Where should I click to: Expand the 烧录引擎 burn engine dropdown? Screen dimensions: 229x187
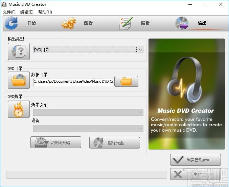click(88, 112)
